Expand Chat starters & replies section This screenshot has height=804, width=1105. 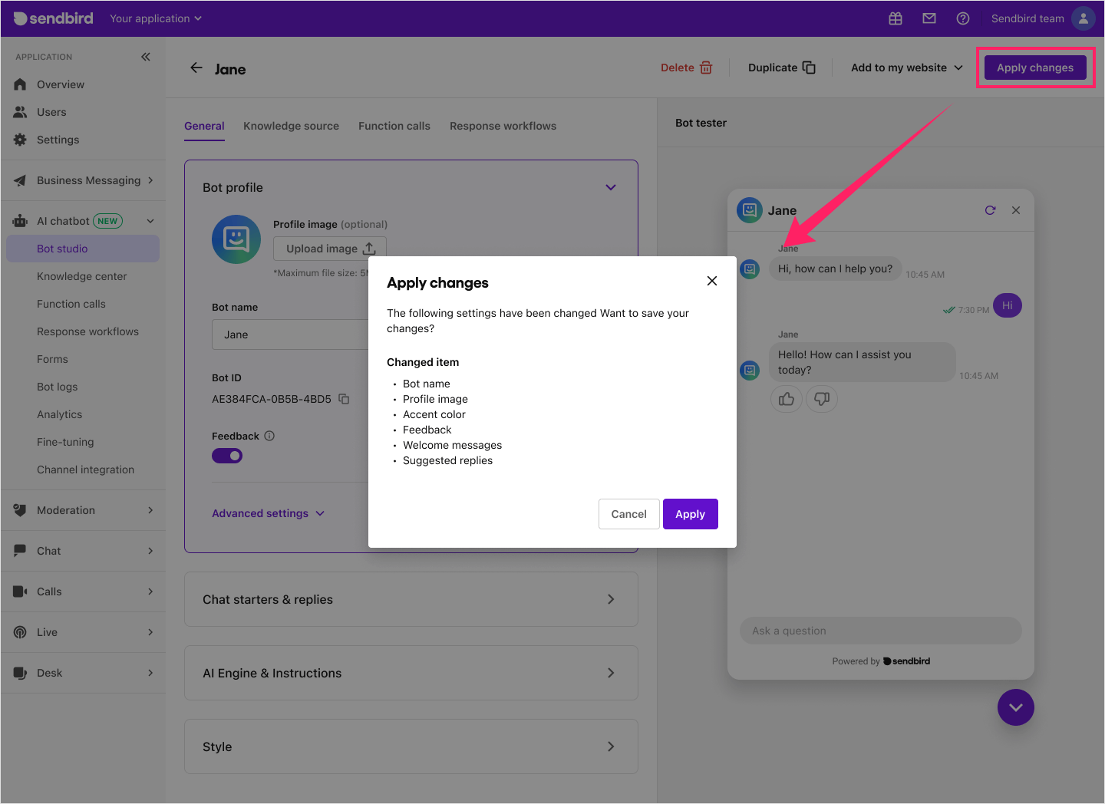(411, 599)
